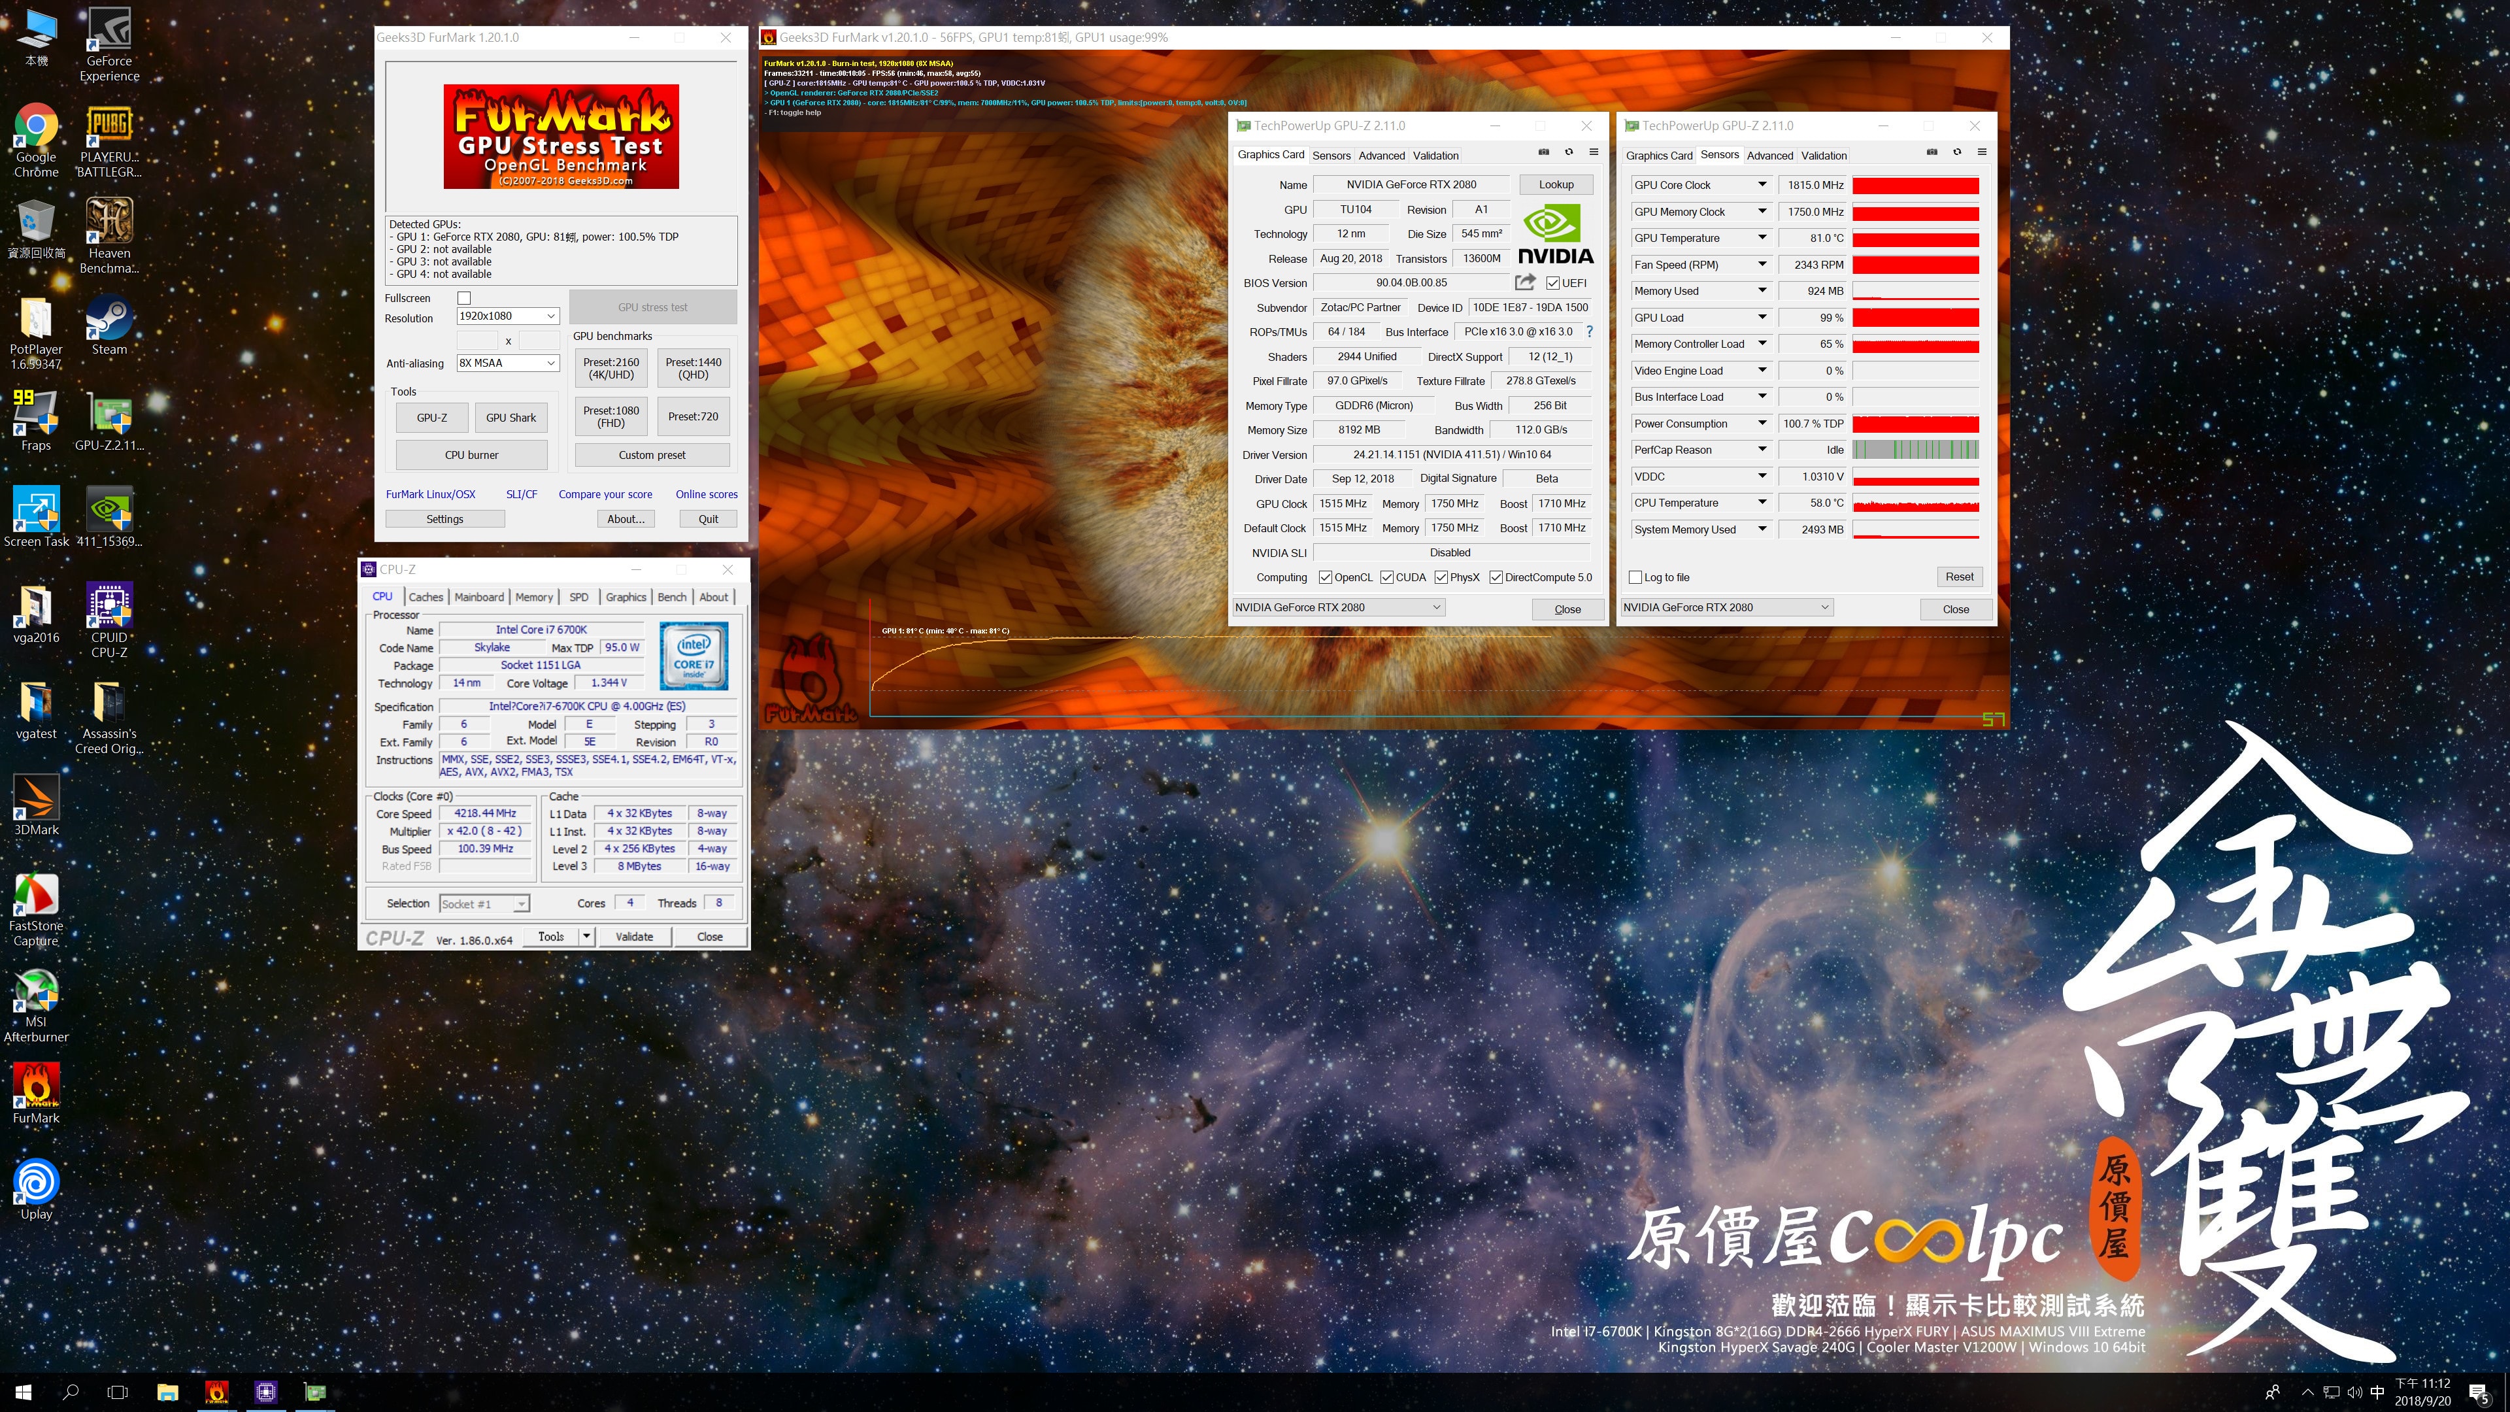The height and width of the screenshot is (1412, 2510).
Task: Open Uplay desktop shortcut
Action: coord(36,1189)
